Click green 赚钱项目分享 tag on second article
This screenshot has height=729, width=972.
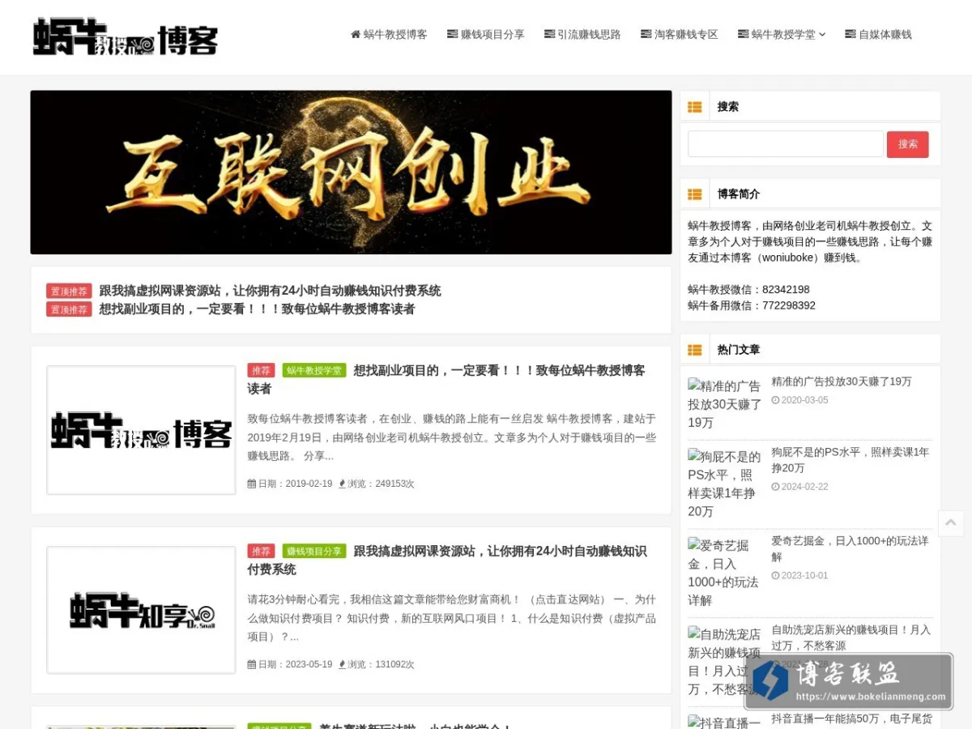(314, 551)
